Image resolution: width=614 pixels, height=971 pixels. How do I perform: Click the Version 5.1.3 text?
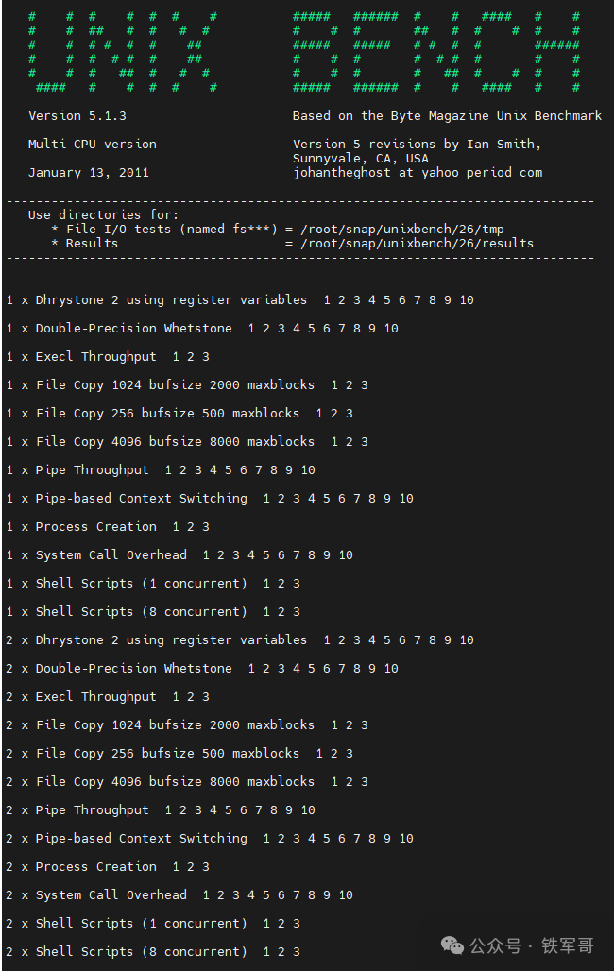77,116
